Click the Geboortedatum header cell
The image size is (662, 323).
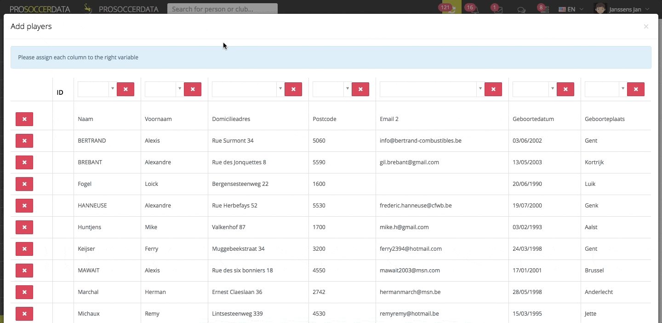(x=533, y=119)
